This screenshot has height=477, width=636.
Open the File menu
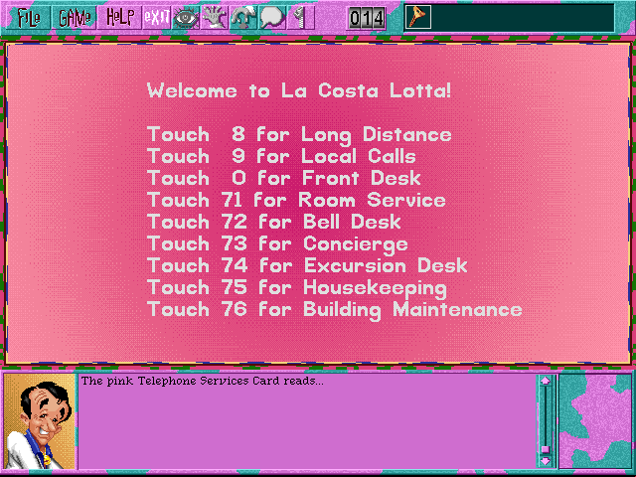tap(29, 18)
